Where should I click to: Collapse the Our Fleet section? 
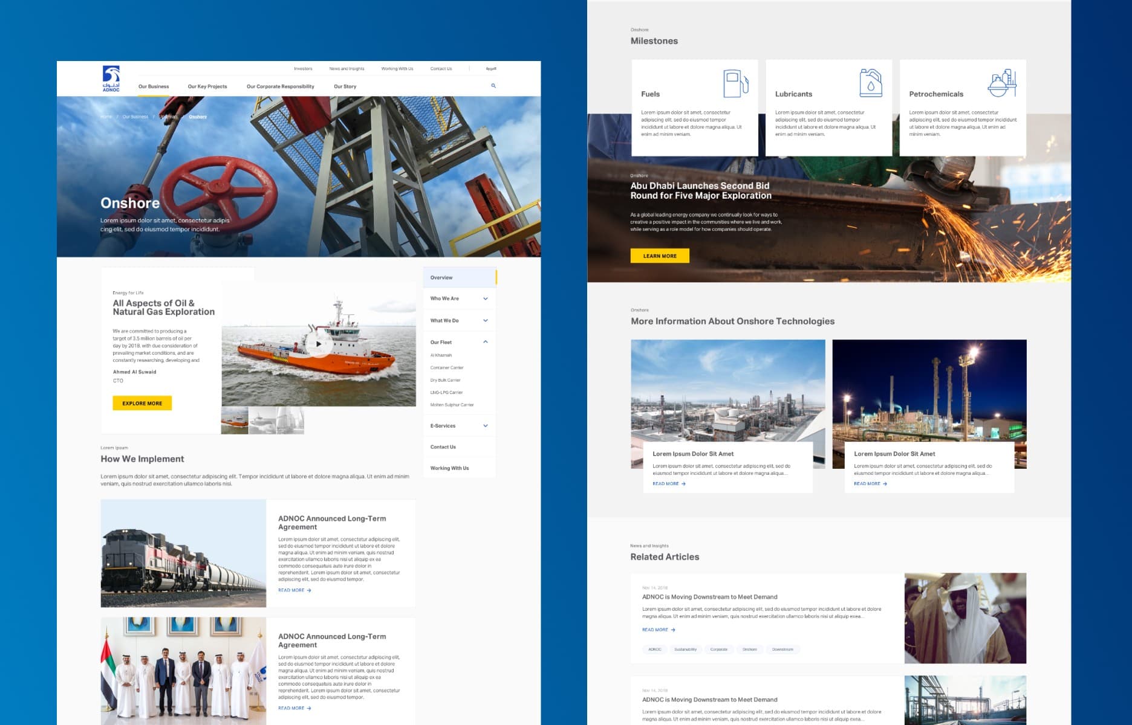coord(460,342)
